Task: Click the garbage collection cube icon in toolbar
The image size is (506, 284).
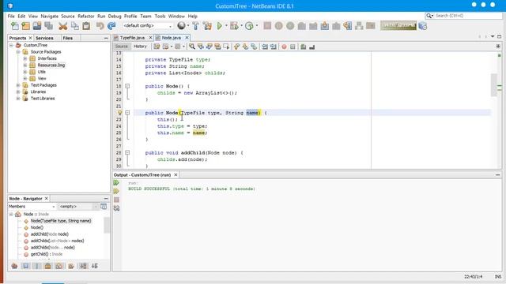Action: pyautogui.click(x=422, y=26)
